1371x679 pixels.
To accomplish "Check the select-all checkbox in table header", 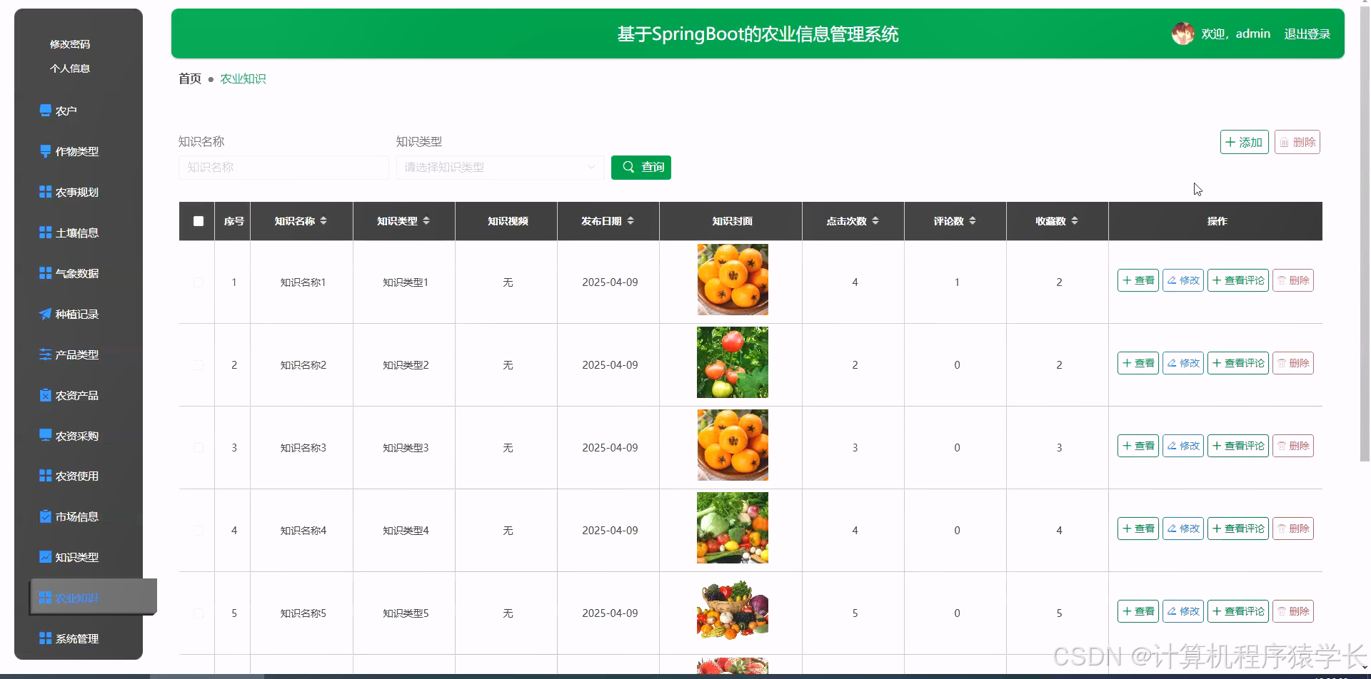I will click(199, 221).
